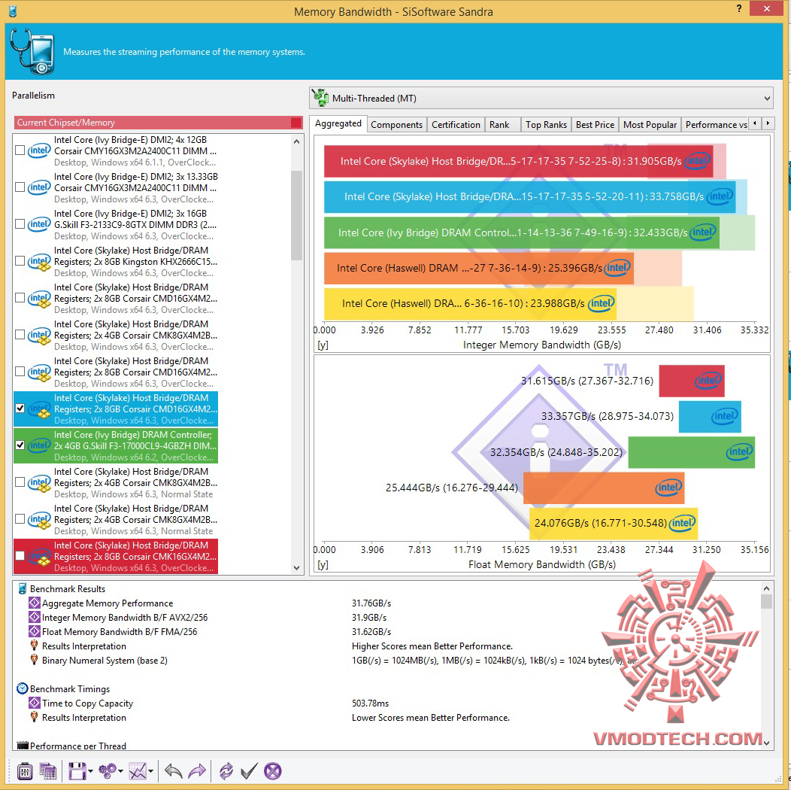791x790 pixels.
Task: Click the line chart icon in bottom toolbar
Action: pyautogui.click(x=138, y=771)
